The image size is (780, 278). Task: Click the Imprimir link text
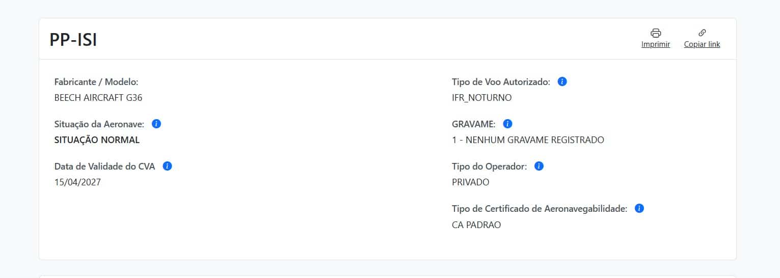pyautogui.click(x=656, y=44)
